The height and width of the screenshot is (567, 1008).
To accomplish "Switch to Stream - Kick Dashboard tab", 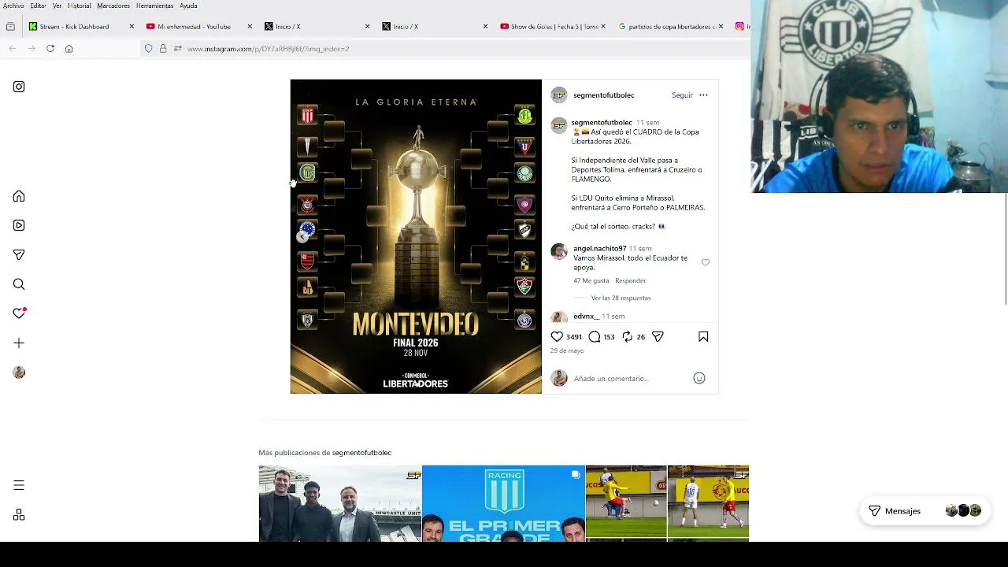I will tap(81, 27).
